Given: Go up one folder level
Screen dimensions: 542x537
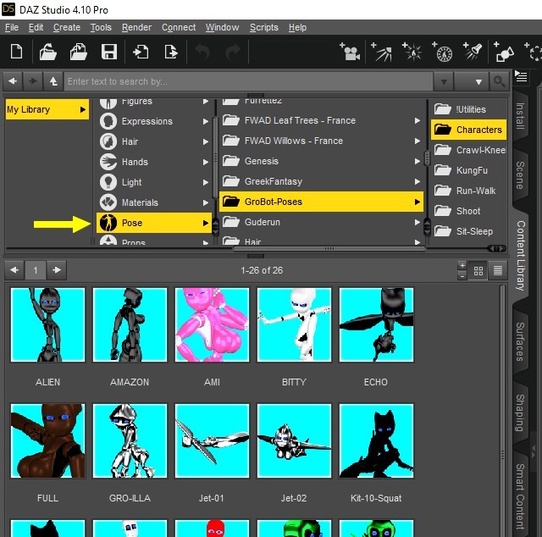Looking at the screenshot, I should pyautogui.click(x=53, y=81).
